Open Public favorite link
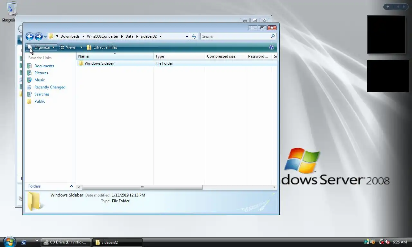Screen dimensions: 412x247 point(40,101)
